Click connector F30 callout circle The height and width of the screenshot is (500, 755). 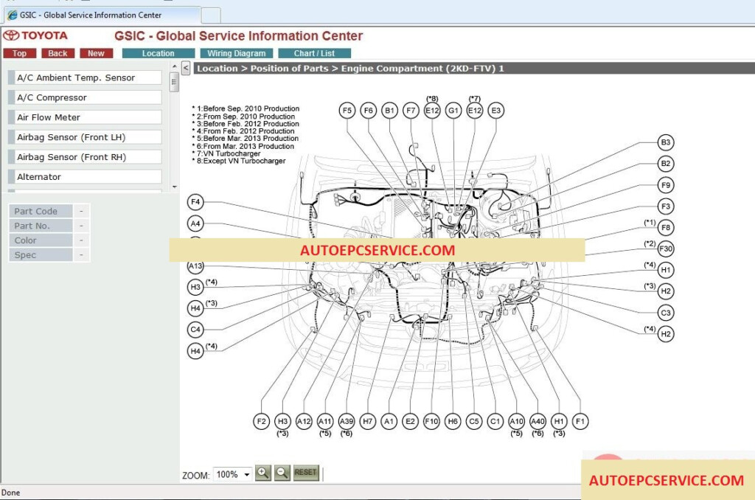point(666,249)
